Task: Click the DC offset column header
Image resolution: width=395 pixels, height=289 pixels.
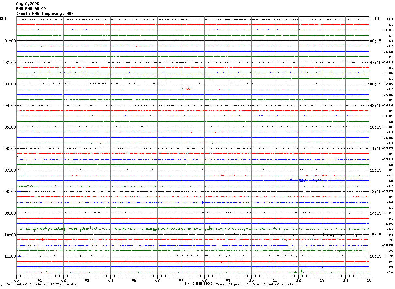Action: click(x=388, y=18)
